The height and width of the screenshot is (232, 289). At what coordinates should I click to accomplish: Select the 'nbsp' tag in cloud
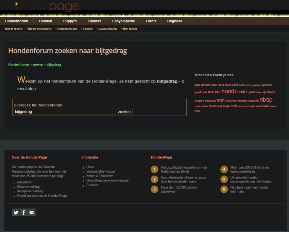coord(266,99)
